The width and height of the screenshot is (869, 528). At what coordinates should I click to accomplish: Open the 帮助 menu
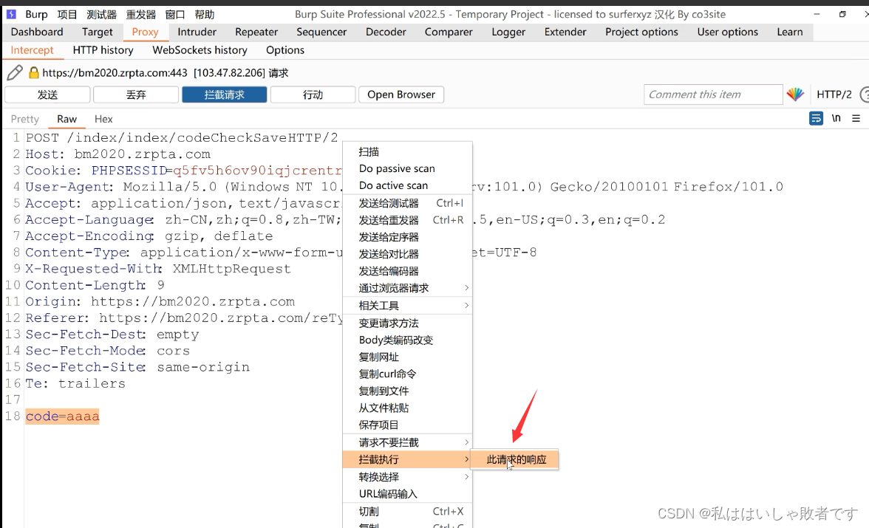tap(205, 15)
